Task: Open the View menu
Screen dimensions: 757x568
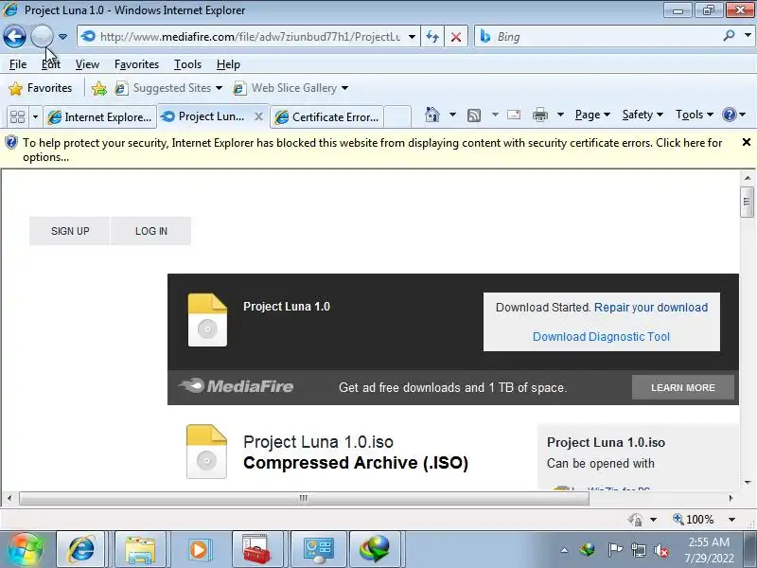Action: pyautogui.click(x=87, y=64)
